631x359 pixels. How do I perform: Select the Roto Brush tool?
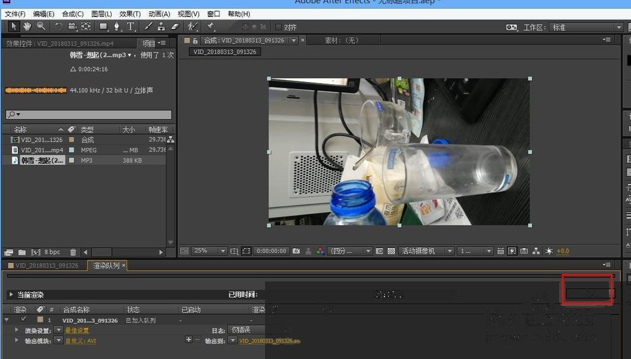pos(192,26)
